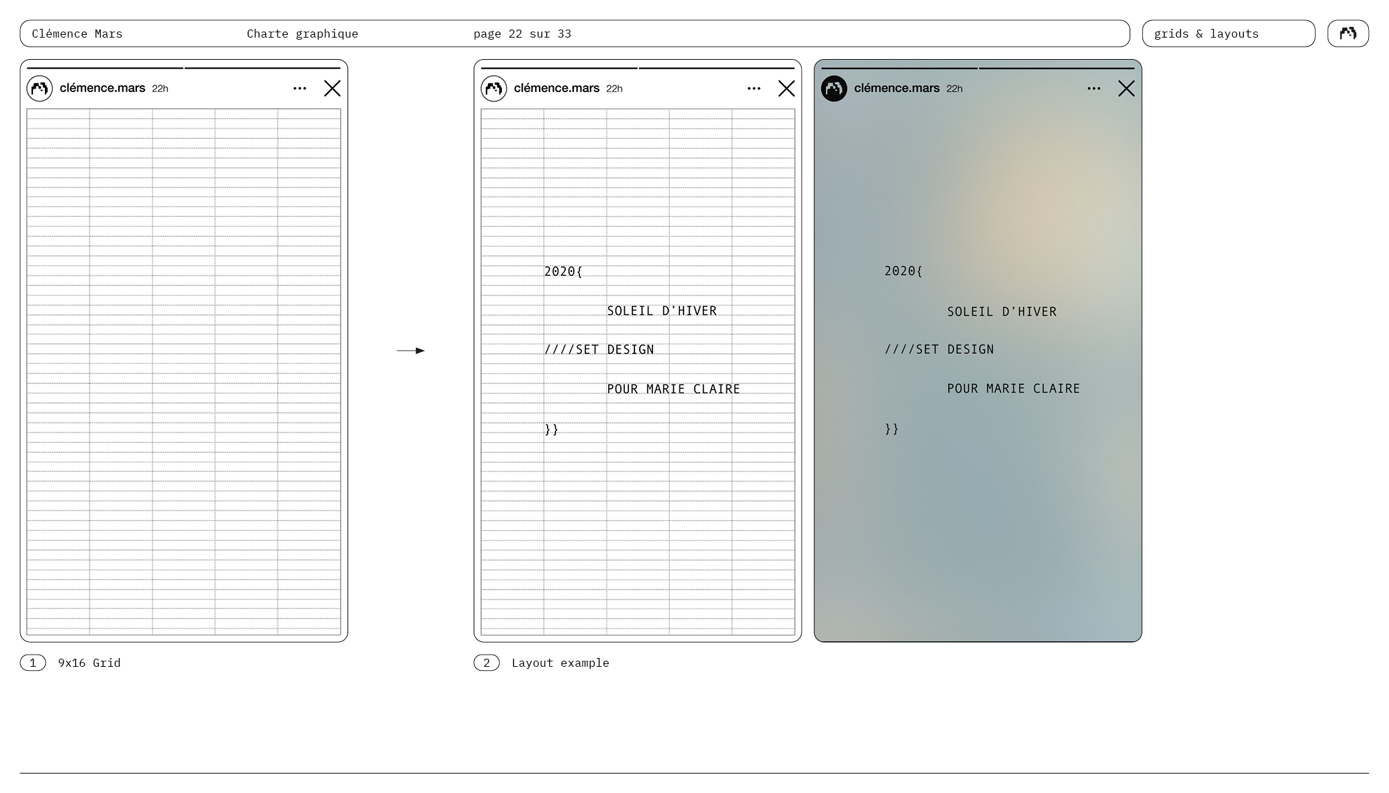Click the clémence.mars username in the gradient story
This screenshot has height=793, width=1389.
click(x=896, y=88)
